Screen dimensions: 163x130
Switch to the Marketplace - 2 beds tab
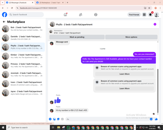point(50,3)
